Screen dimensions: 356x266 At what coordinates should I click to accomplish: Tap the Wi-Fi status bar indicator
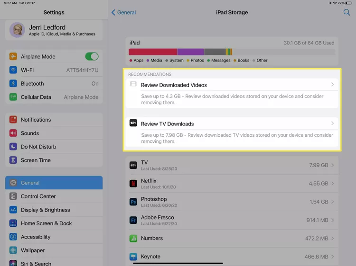click(x=335, y=3)
